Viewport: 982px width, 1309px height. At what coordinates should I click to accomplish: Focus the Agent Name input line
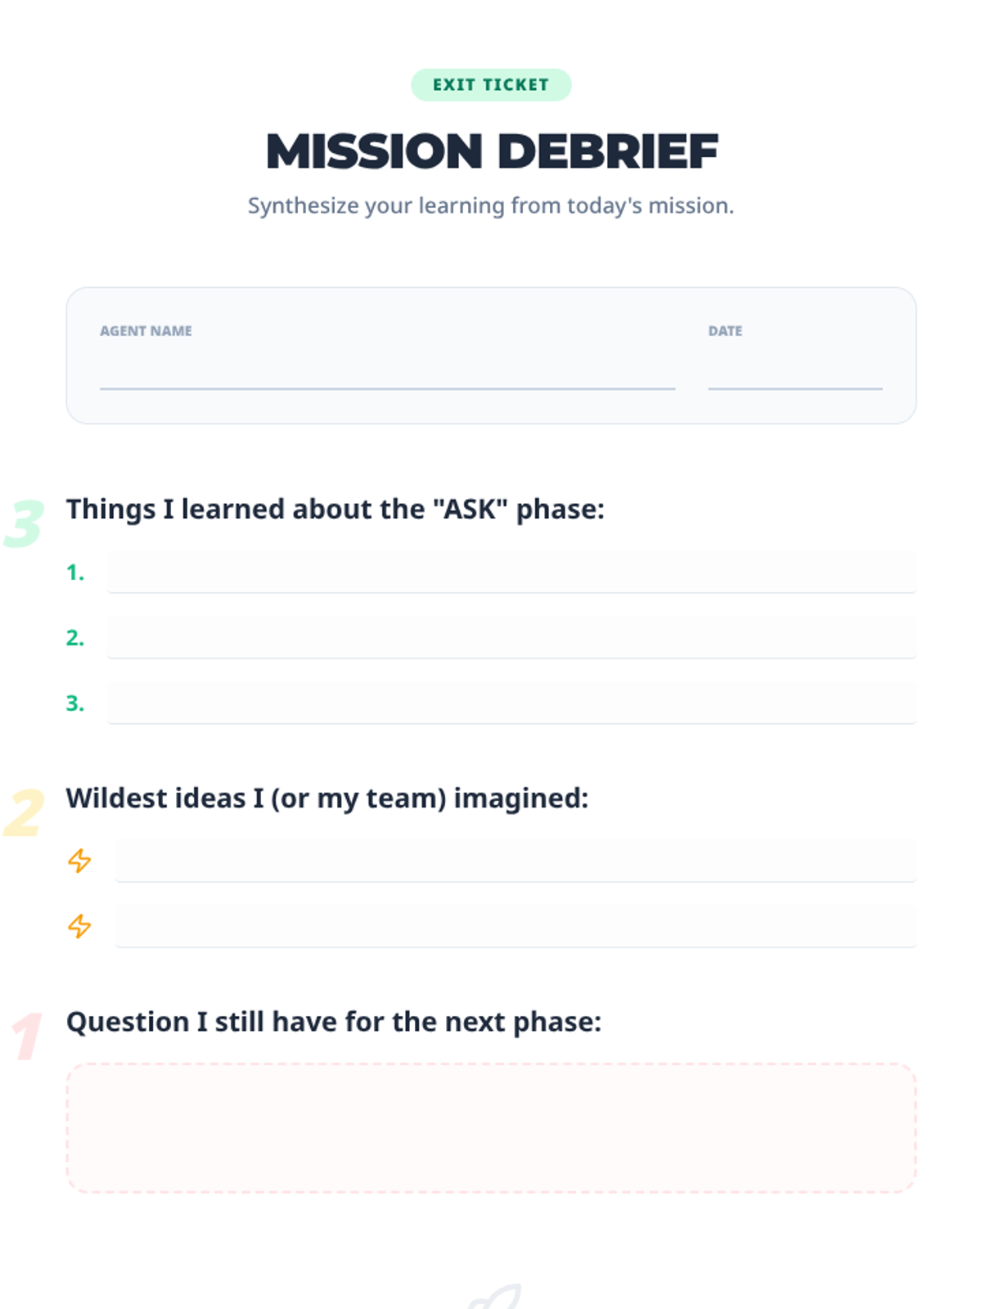tap(387, 372)
